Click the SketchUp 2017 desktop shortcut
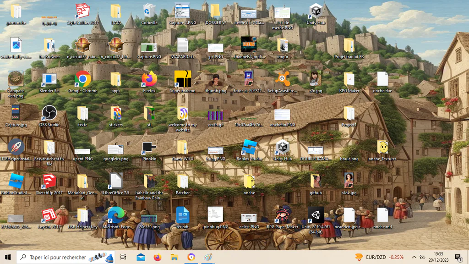This screenshot has width=469, height=264. [x=49, y=184]
